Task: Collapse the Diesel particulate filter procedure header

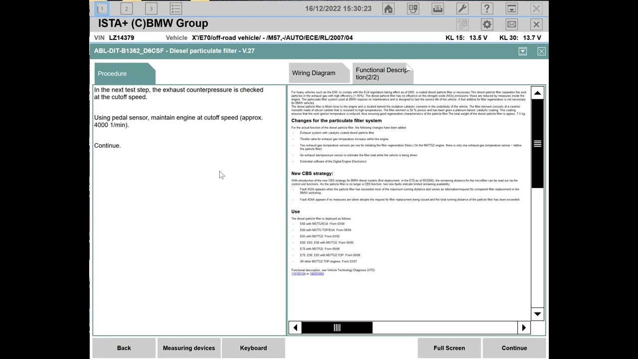Action: coord(522,51)
